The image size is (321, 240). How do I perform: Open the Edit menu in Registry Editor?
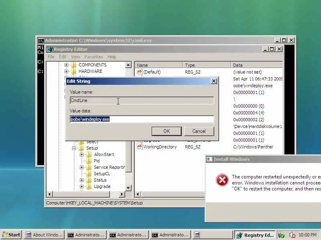[63, 57]
